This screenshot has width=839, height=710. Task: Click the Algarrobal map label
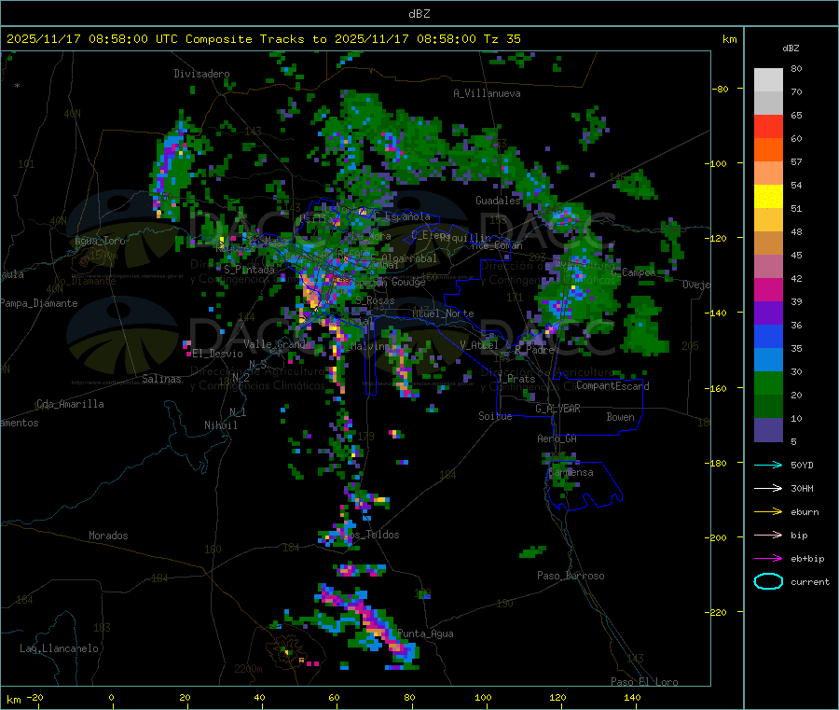(x=409, y=258)
